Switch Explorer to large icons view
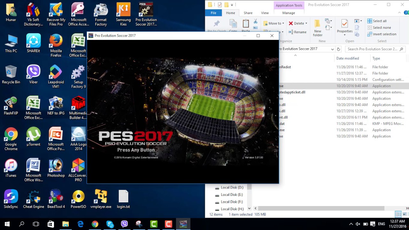 coord(405,214)
